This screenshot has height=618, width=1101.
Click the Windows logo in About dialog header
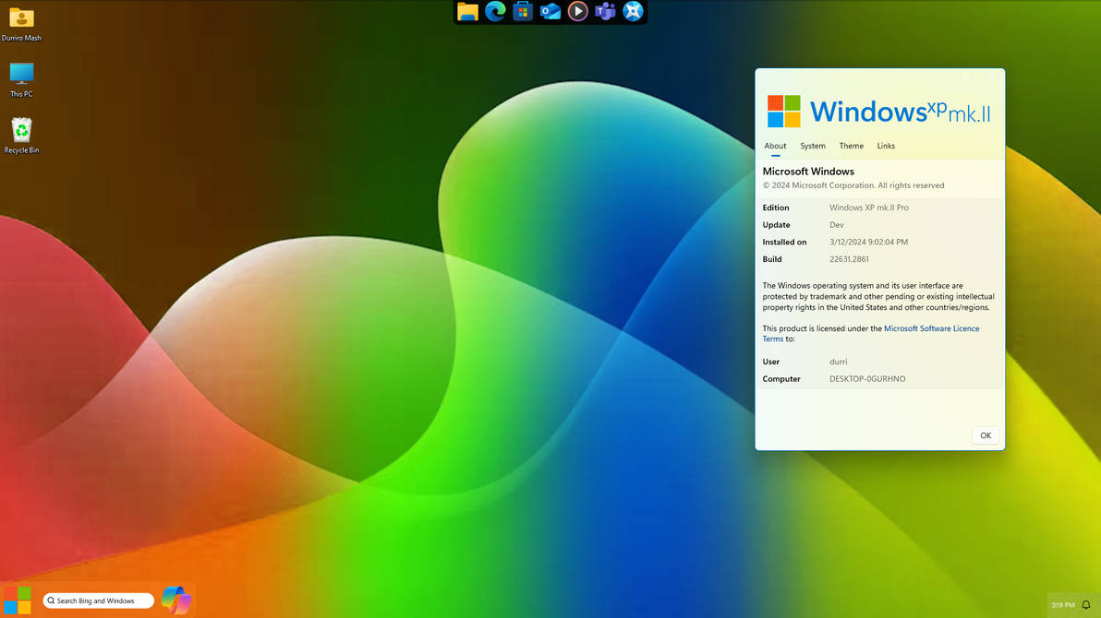coord(783,112)
